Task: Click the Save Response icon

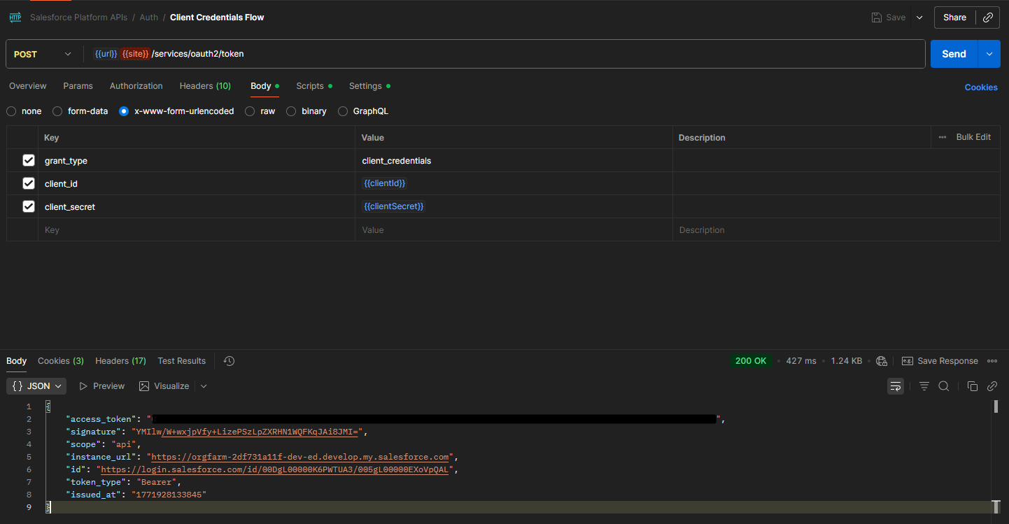Action: [x=907, y=361]
